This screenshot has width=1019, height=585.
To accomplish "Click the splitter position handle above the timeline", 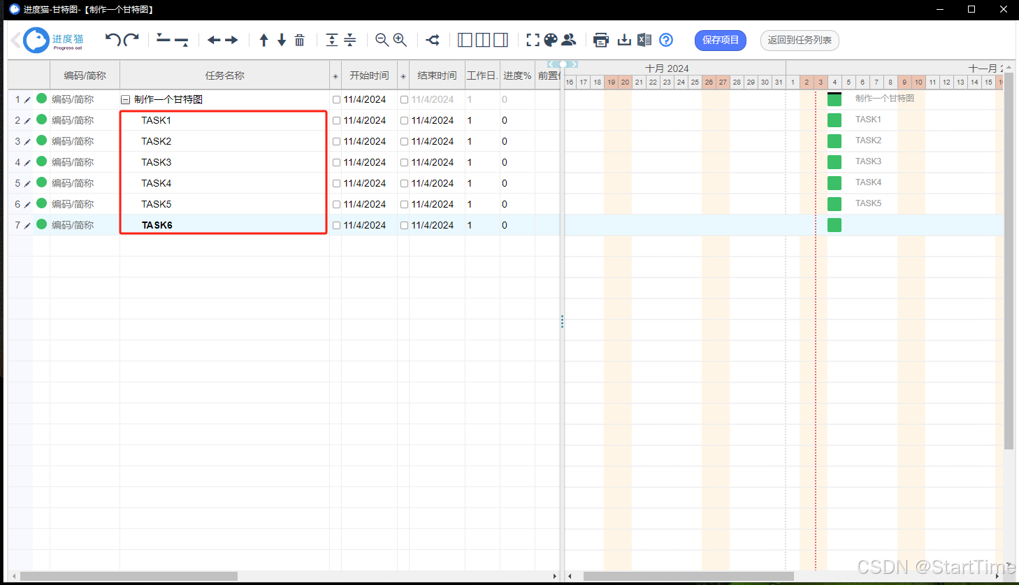I will click(x=563, y=64).
